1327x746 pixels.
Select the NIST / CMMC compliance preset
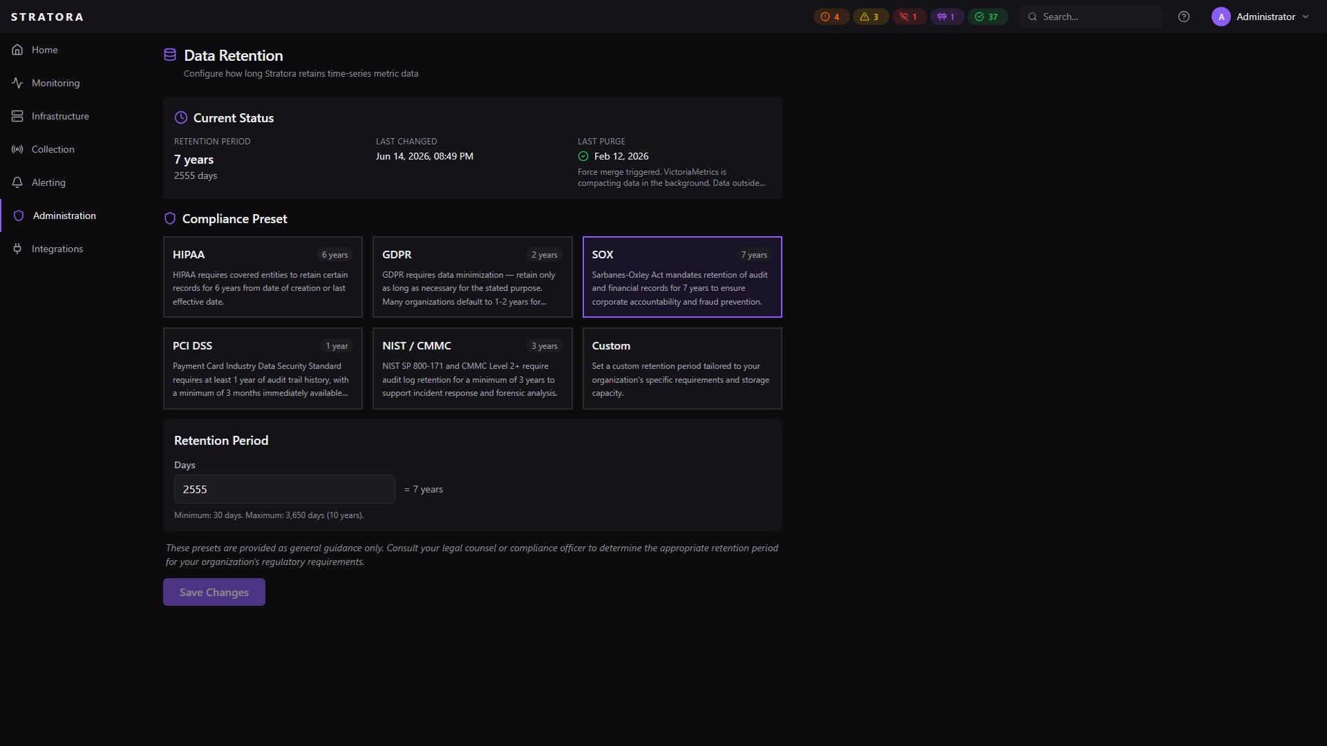click(x=473, y=368)
